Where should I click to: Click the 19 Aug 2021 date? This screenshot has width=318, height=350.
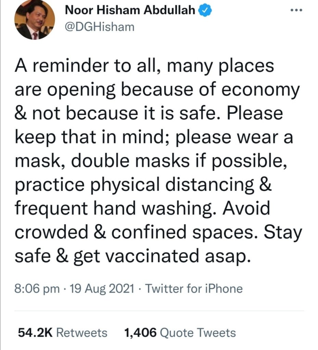[101, 289]
